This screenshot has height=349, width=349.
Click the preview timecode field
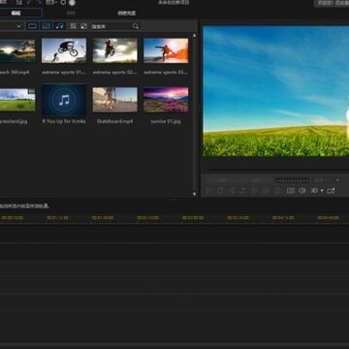tap(292, 180)
